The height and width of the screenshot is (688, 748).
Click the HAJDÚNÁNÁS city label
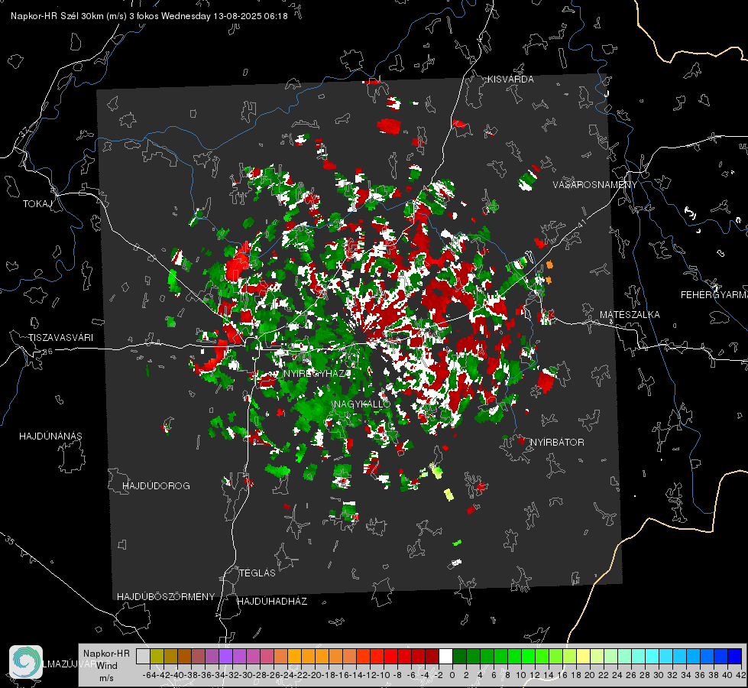point(50,436)
